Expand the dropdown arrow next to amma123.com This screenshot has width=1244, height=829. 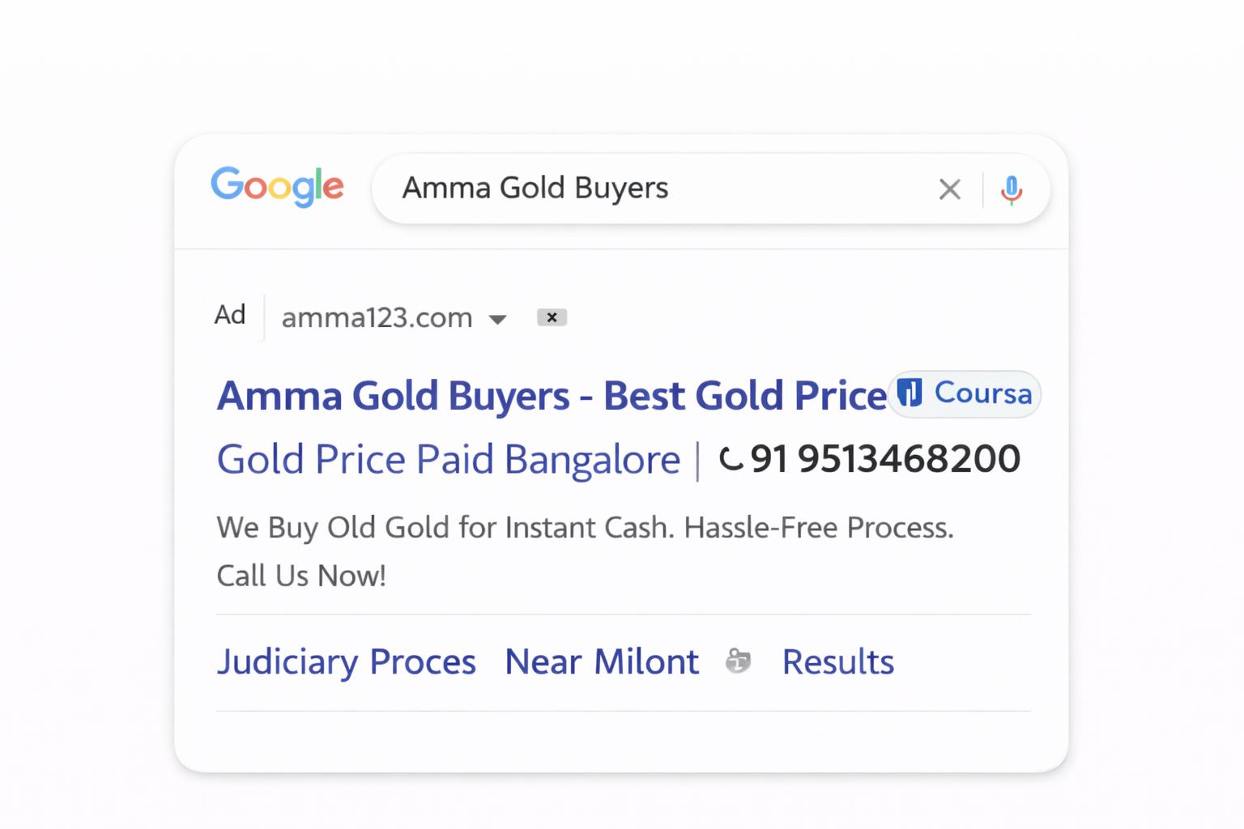498,319
